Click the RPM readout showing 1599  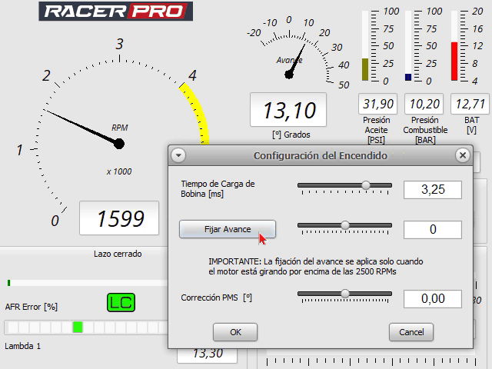119,218
